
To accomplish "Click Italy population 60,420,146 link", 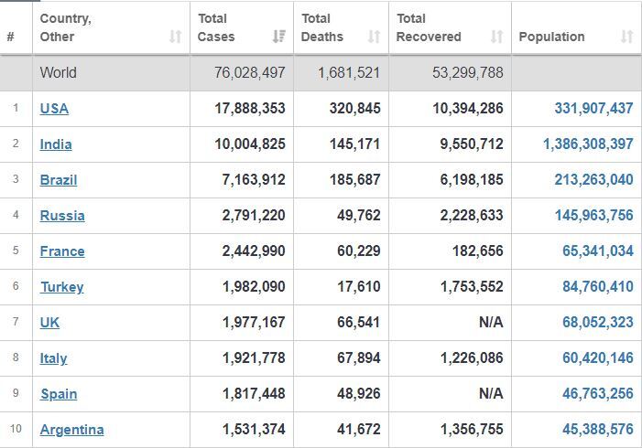I will pos(598,357).
